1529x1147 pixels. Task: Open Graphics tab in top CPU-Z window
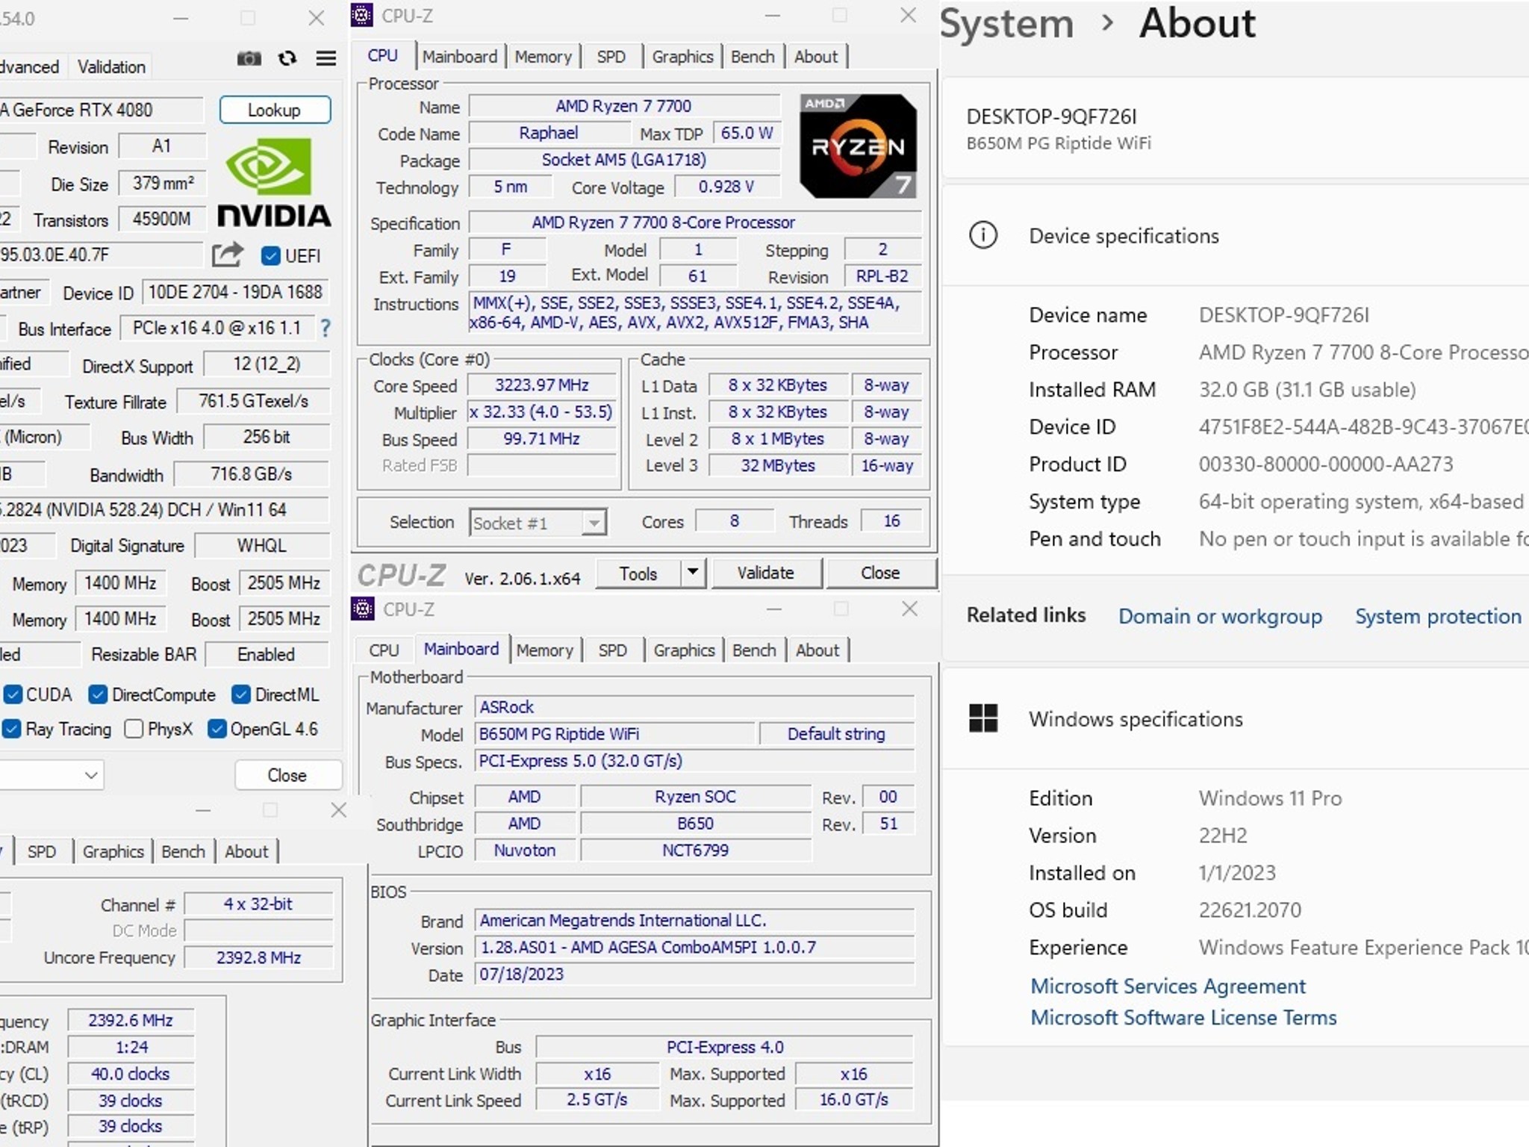(682, 57)
